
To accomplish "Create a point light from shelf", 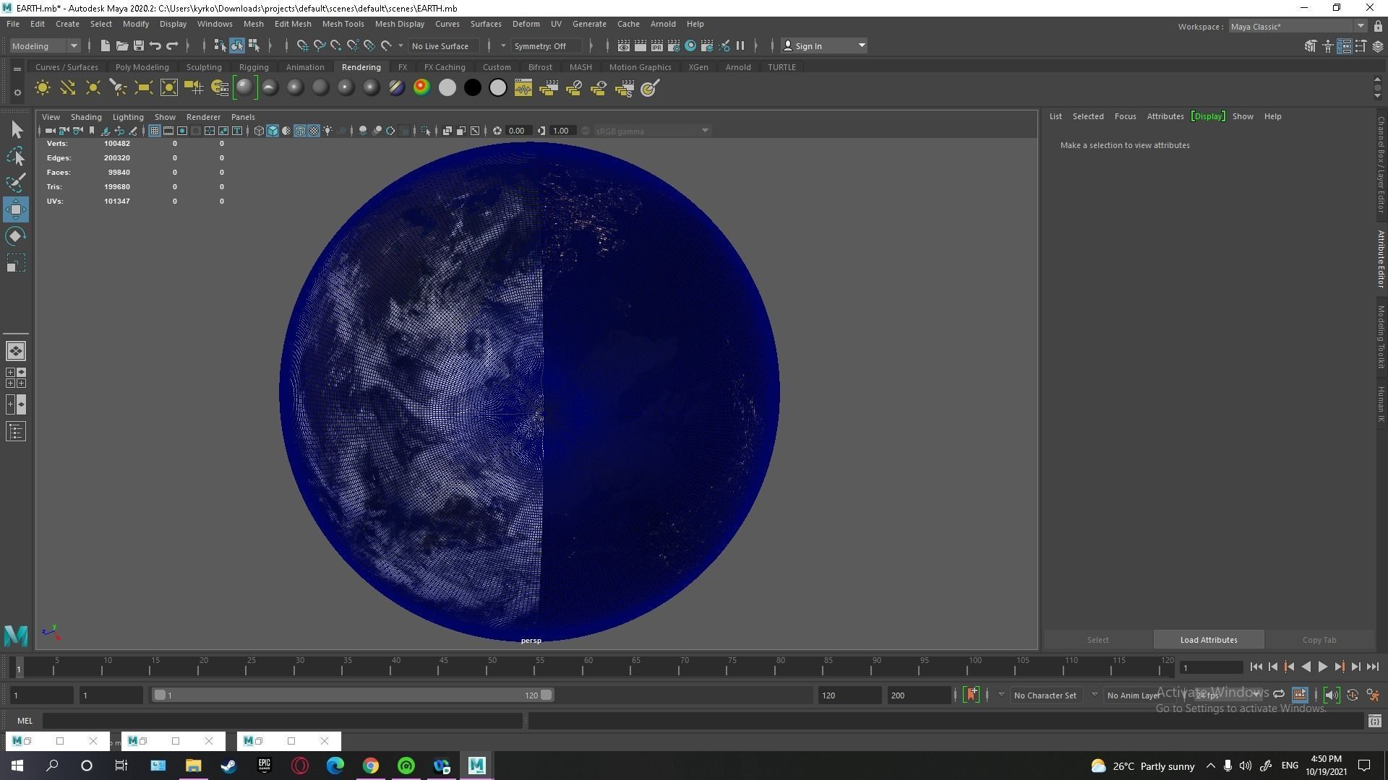I will 93,88.
